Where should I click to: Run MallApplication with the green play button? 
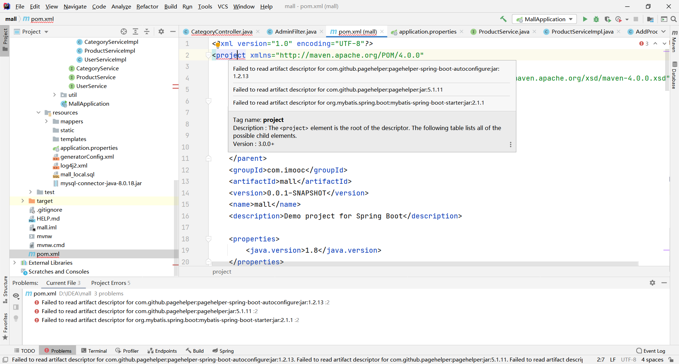tap(585, 19)
